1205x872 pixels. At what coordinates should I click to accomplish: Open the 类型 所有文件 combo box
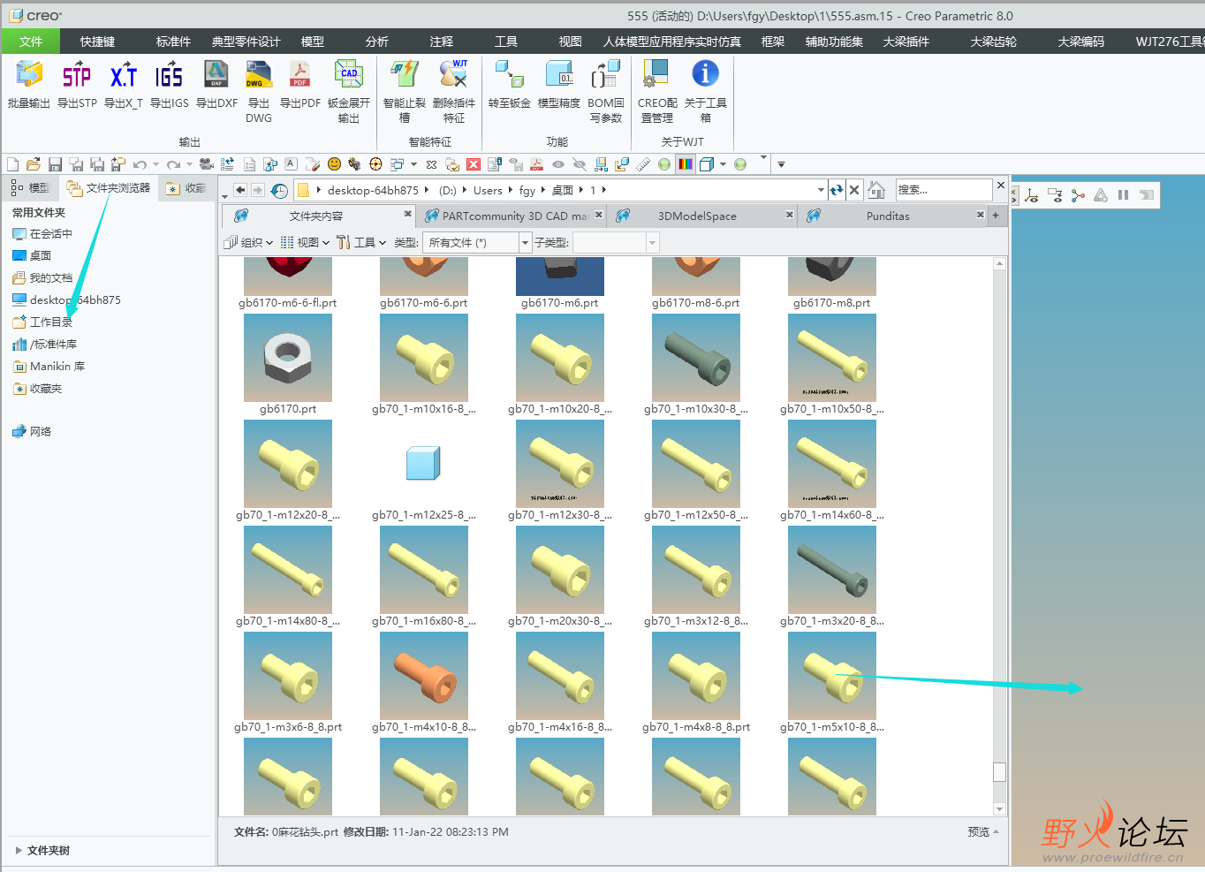coord(477,242)
